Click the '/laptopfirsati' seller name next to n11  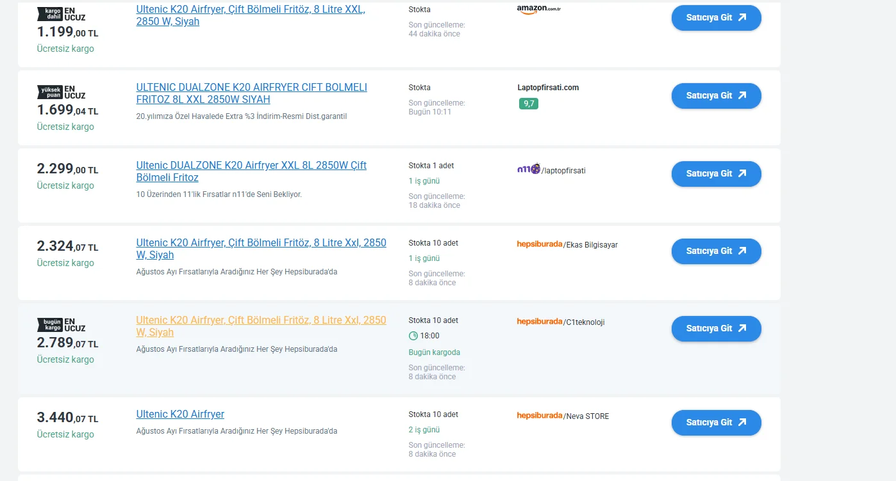pos(563,171)
